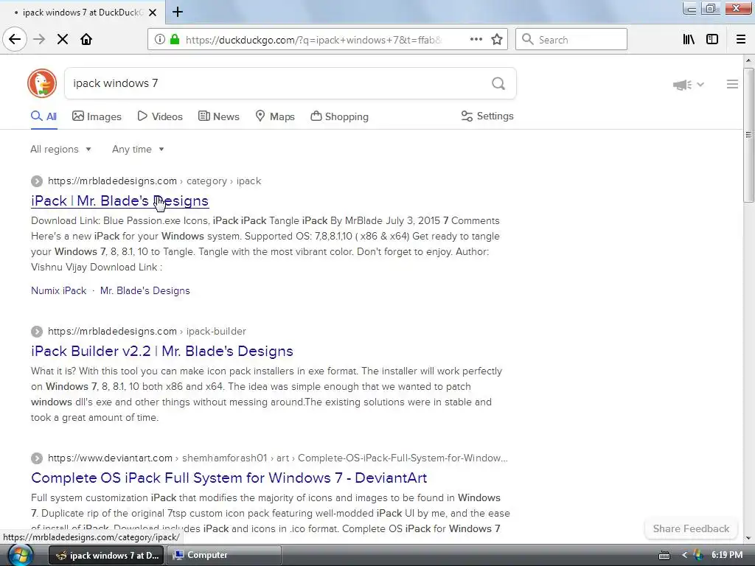The height and width of the screenshot is (566, 755).
Task: Open iPack | Mr. Blade's Designs result
Action: [x=120, y=200]
